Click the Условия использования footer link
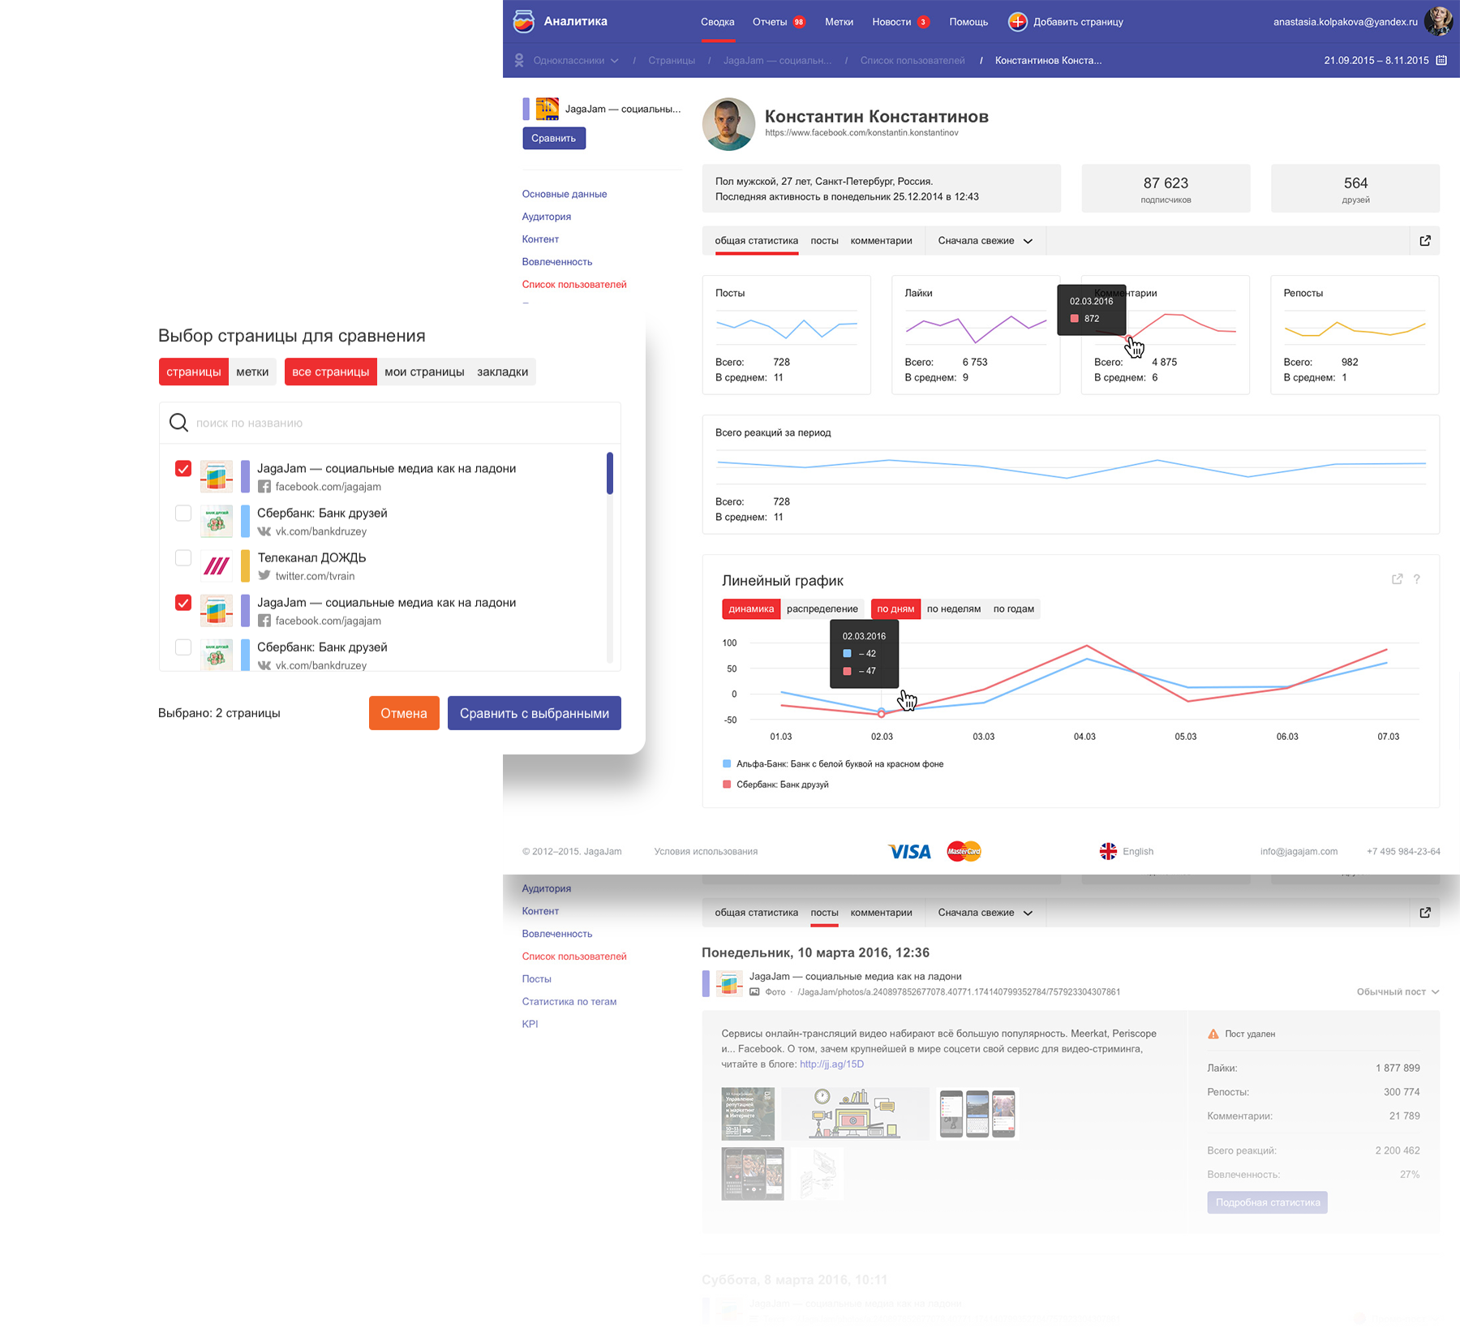 tap(706, 852)
